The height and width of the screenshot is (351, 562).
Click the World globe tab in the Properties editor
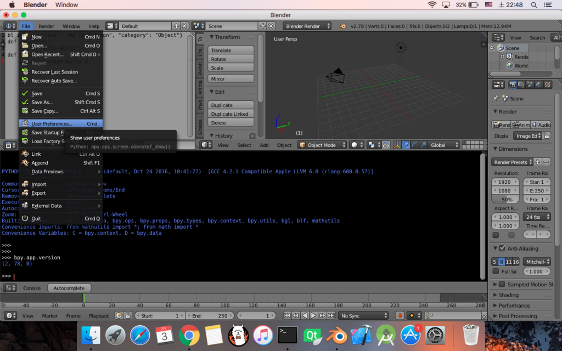click(539, 84)
